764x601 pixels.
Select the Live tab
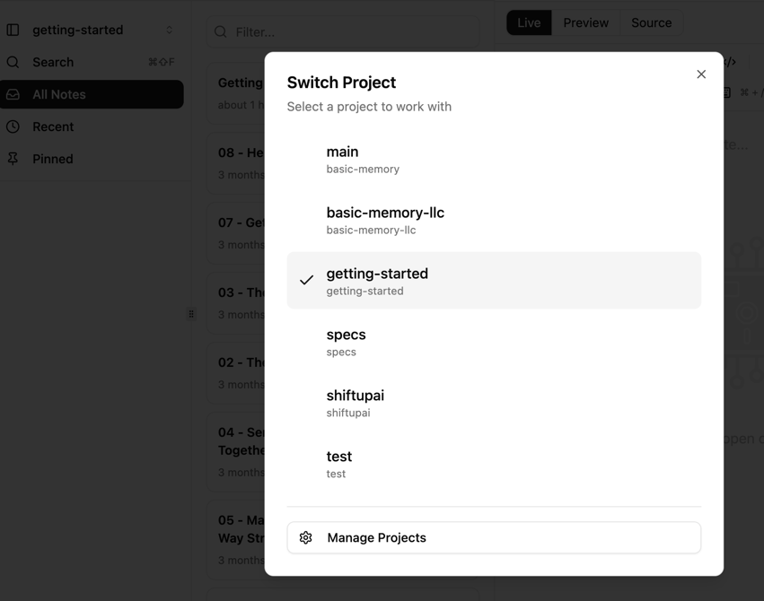(529, 22)
